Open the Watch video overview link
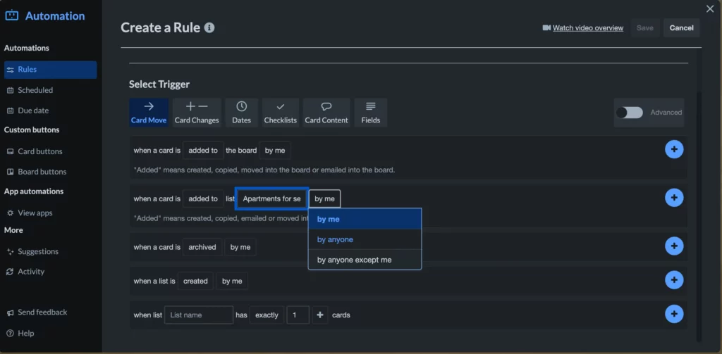This screenshot has width=722, height=354. click(588, 27)
